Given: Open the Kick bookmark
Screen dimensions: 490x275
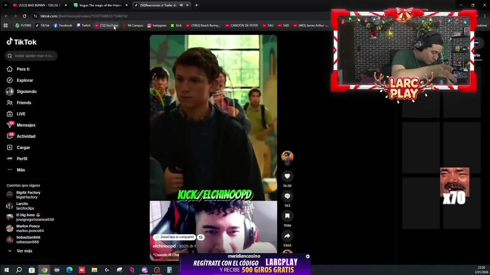Looking at the screenshot, I should [176, 26].
